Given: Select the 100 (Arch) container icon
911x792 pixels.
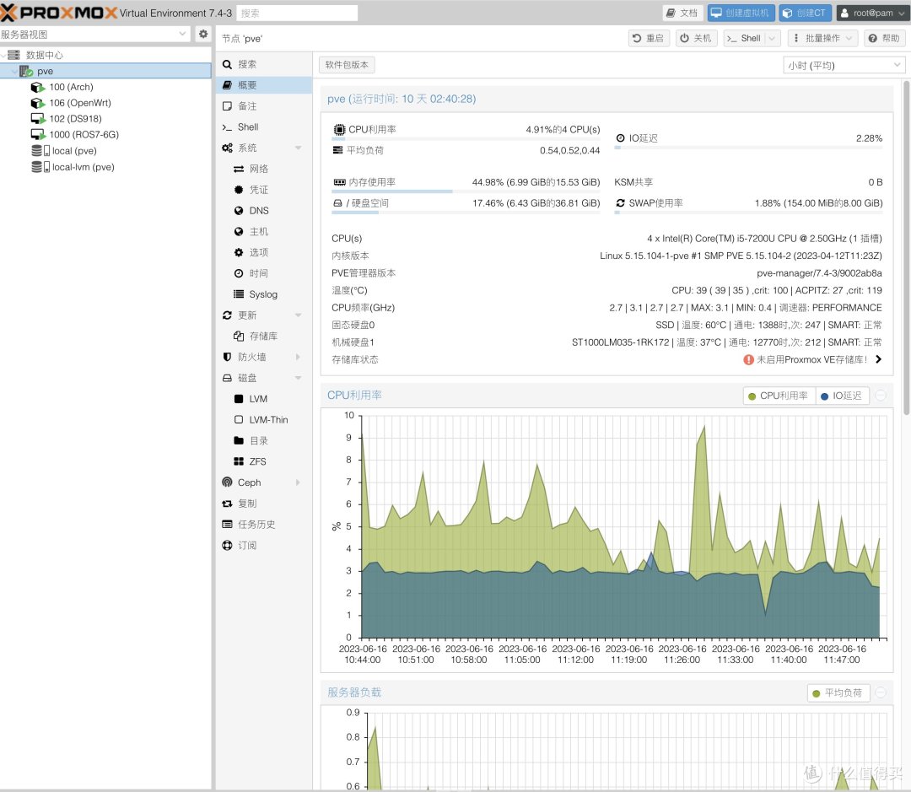Looking at the screenshot, I should point(37,87).
